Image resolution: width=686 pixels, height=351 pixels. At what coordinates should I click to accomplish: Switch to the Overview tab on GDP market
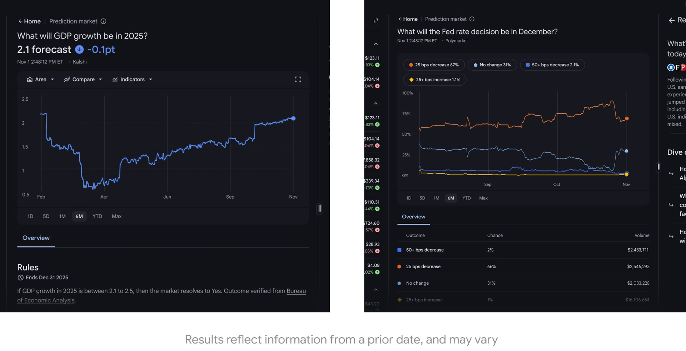coord(36,238)
